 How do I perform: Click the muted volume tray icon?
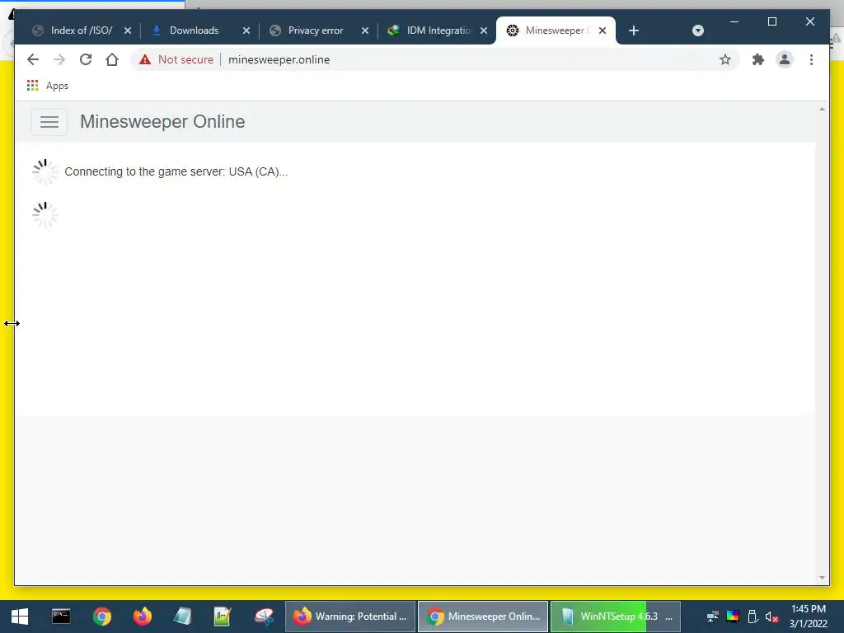coord(771,617)
